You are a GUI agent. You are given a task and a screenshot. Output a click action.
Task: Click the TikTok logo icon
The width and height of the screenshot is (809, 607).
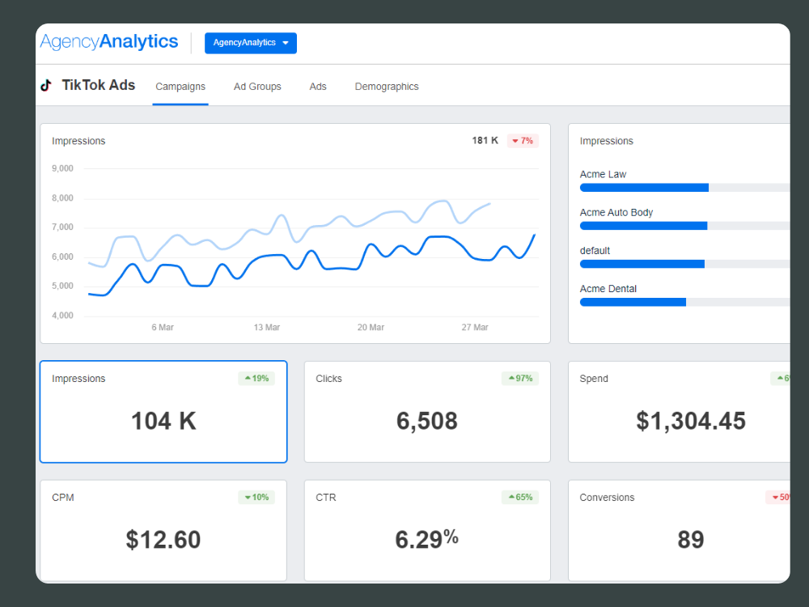[x=46, y=86]
